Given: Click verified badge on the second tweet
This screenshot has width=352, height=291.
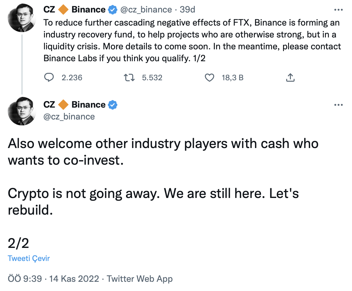Looking at the screenshot, I should click(x=113, y=105).
